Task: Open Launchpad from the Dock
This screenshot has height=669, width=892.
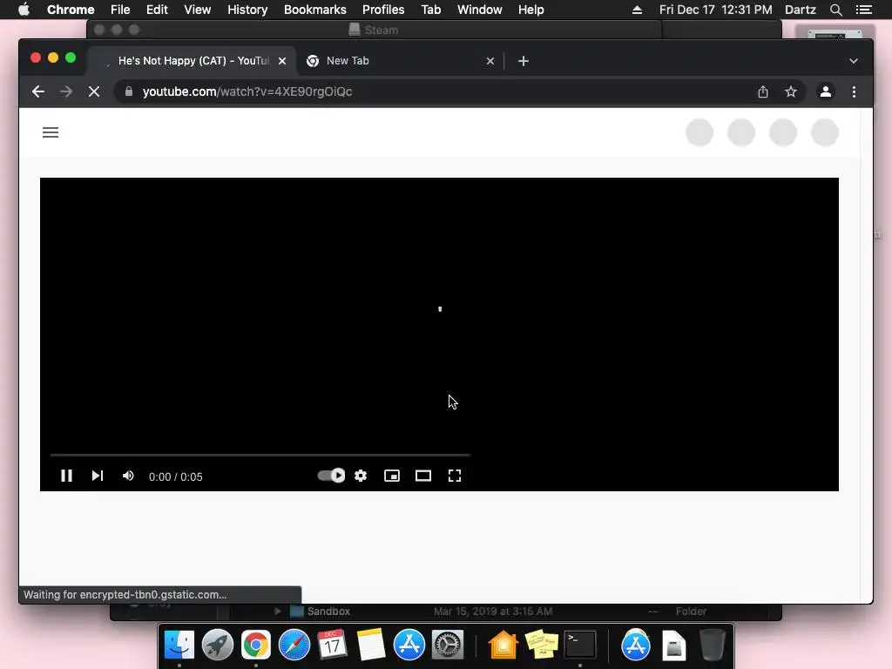Action: pyautogui.click(x=217, y=645)
